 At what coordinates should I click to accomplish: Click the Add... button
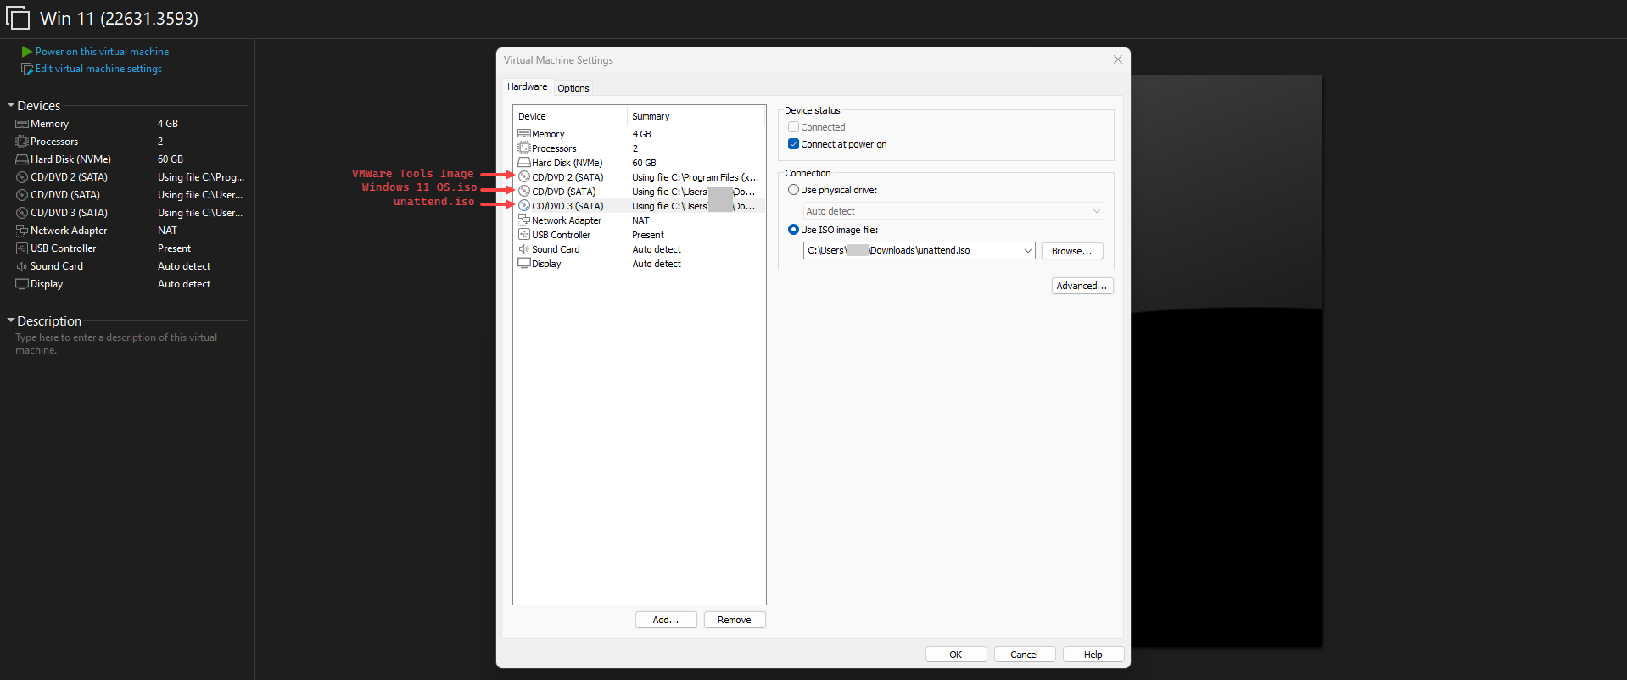pyautogui.click(x=666, y=620)
